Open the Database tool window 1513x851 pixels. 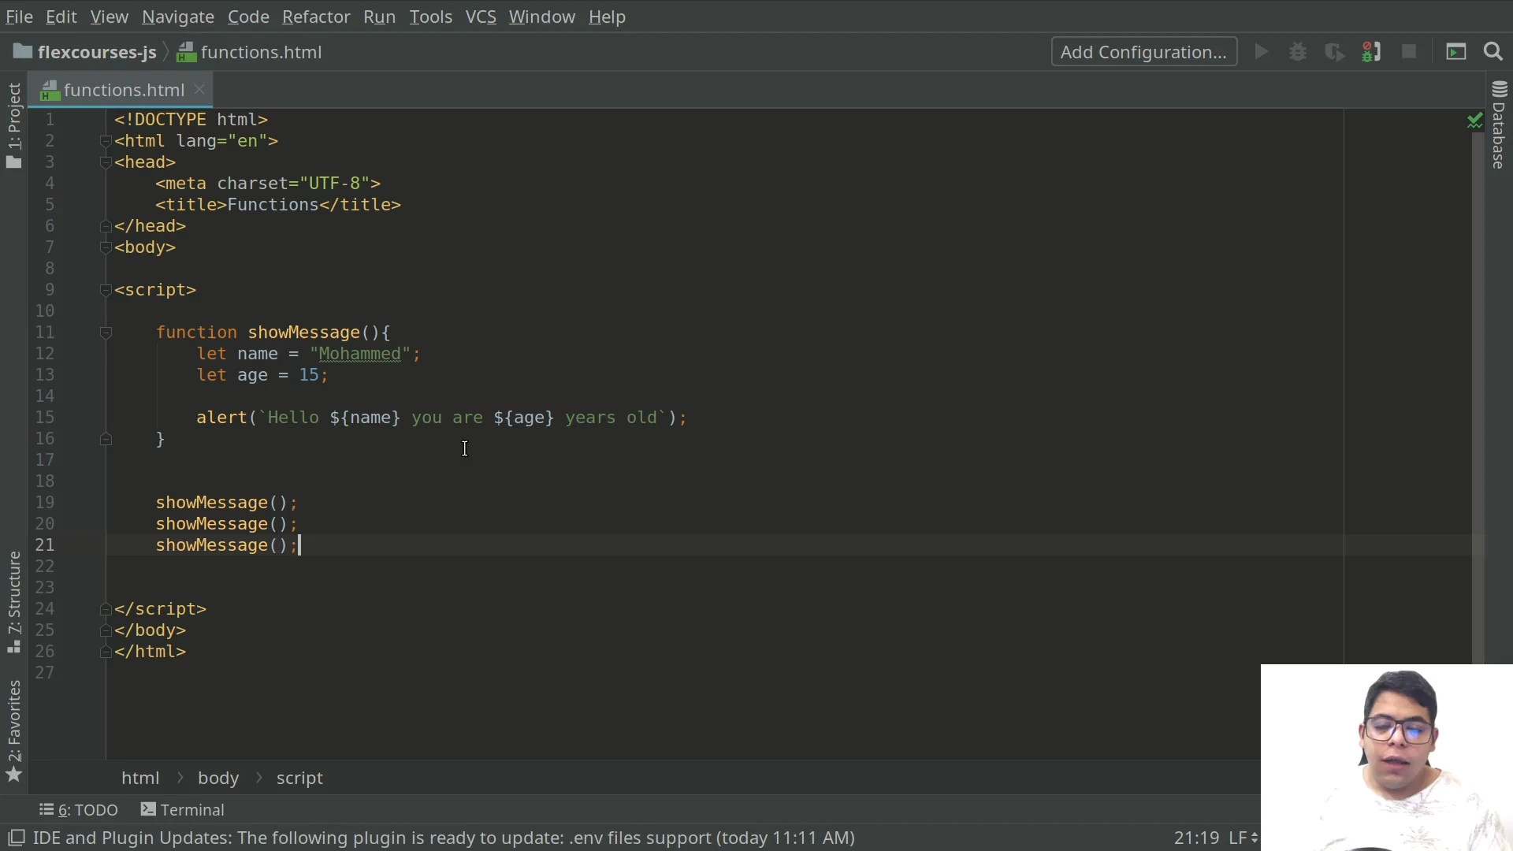pos(1499,126)
